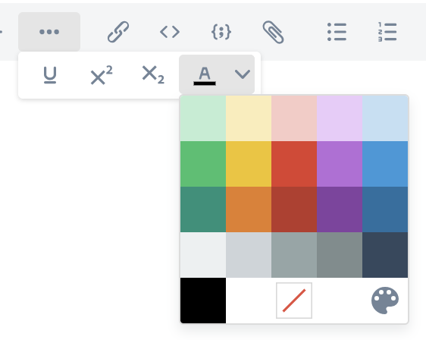
Task: Toggle inline code formatting icon
Action: coord(170,32)
